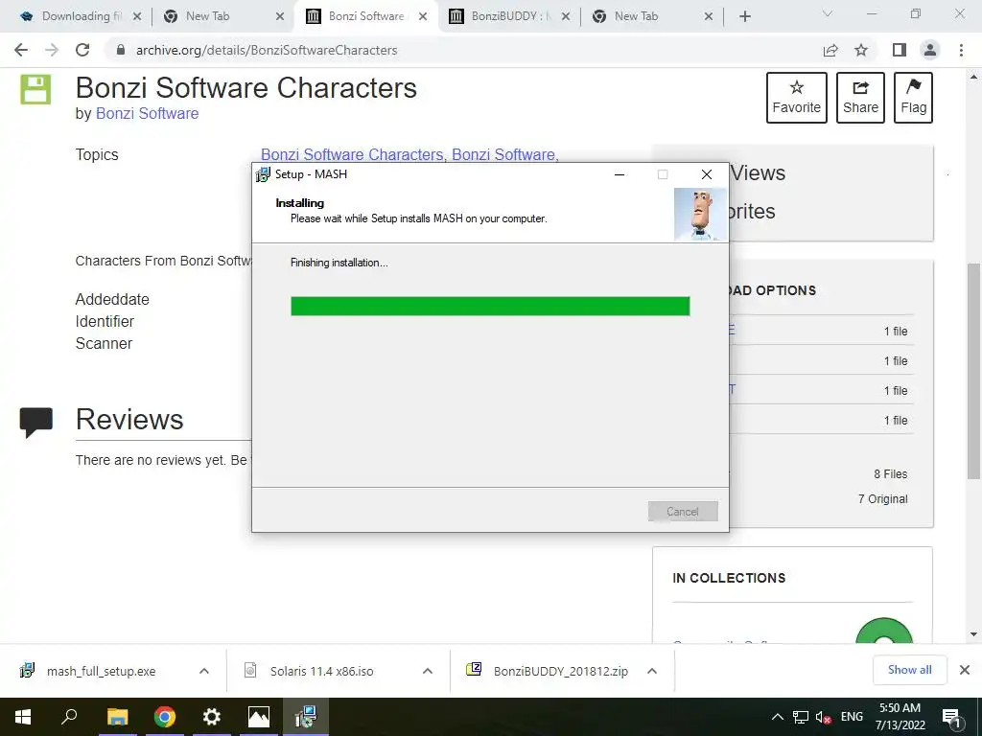Click the Chrome taskbar icon
The image size is (982, 736).
click(165, 717)
